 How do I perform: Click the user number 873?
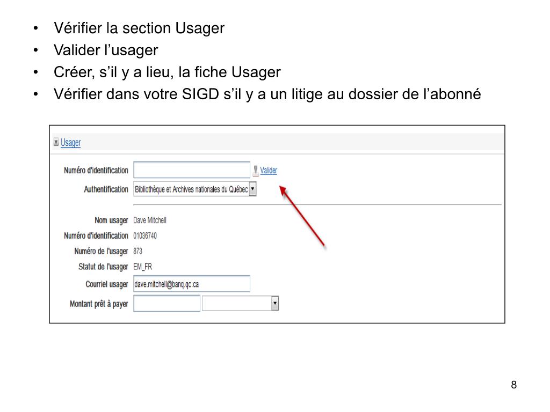tap(137, 251)
